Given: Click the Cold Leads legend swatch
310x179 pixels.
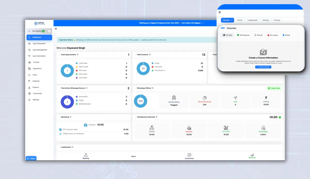Looking at the screenshot, I should 76,63.
